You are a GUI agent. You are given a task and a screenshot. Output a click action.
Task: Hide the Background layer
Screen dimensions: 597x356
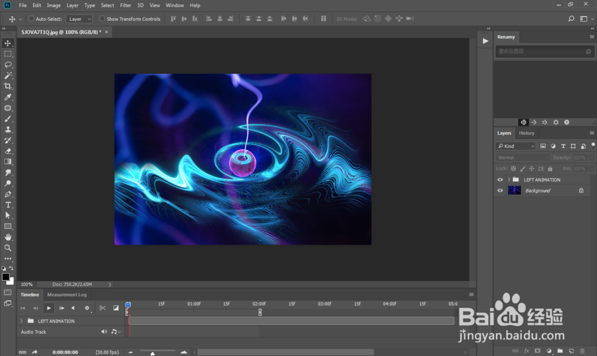pos(500,191)
